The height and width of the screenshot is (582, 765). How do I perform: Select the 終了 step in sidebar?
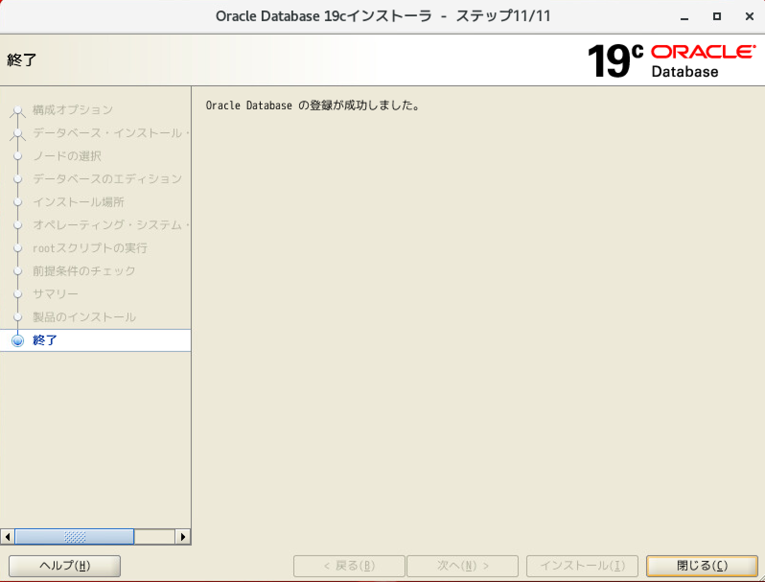(x=95, y=340)
